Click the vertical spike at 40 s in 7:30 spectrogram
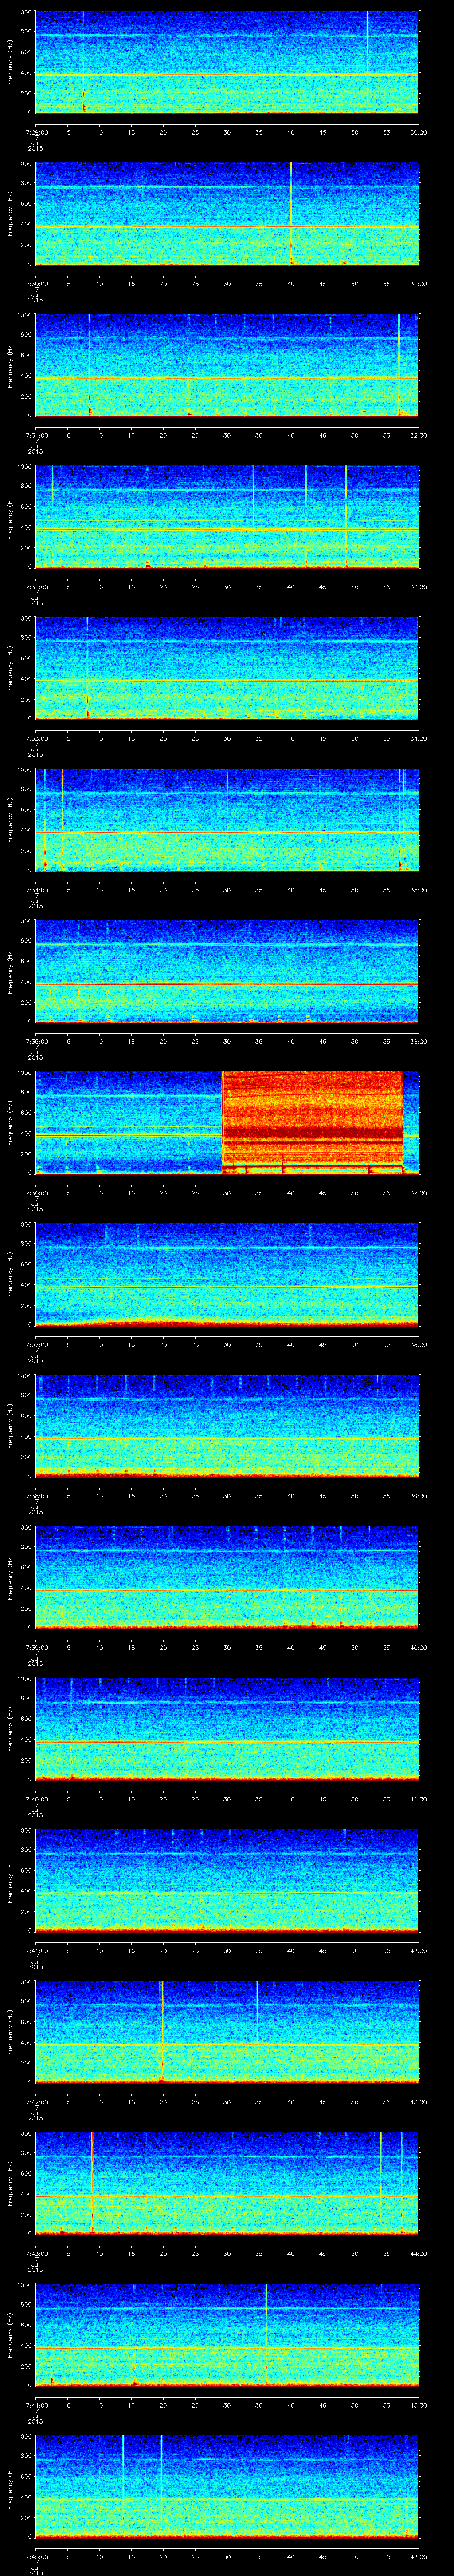This screenshot has height=2576, width=454. coord(290,213)
